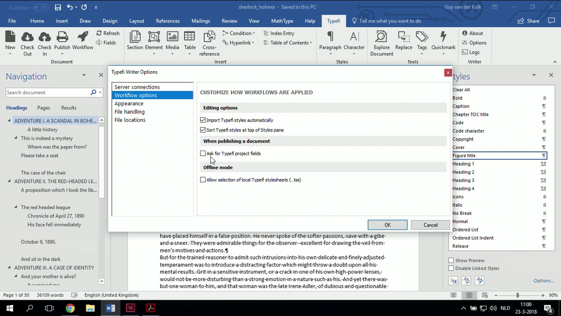Check Disable Linked Styles box

(451, 268)
